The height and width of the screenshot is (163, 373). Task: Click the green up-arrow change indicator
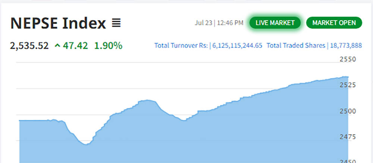57,46
